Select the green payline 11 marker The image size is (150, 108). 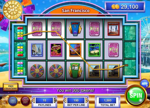[x=20, y=68]
